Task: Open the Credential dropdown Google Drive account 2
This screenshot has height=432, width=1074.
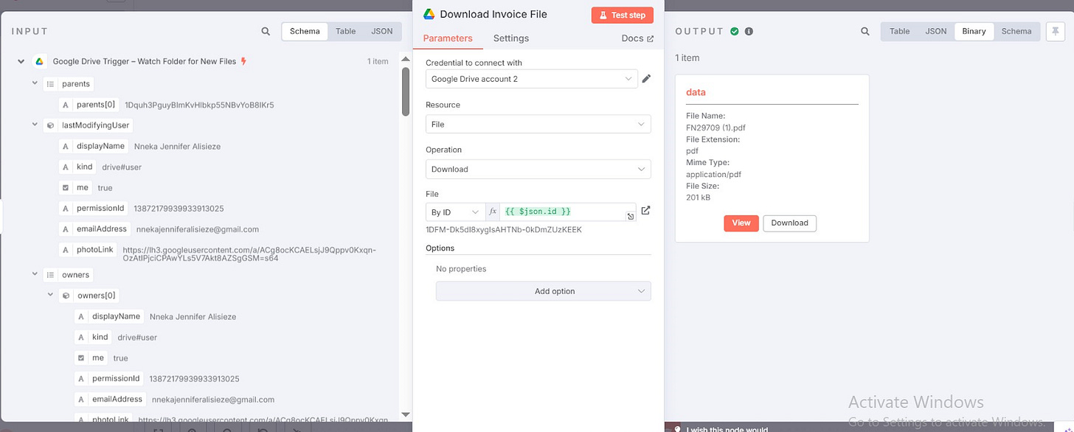Action: pos(532,79)
